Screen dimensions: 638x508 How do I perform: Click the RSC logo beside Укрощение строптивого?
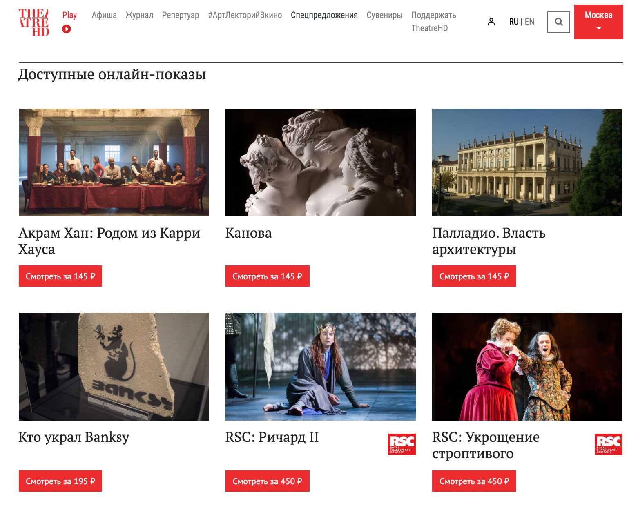(609, 444)
